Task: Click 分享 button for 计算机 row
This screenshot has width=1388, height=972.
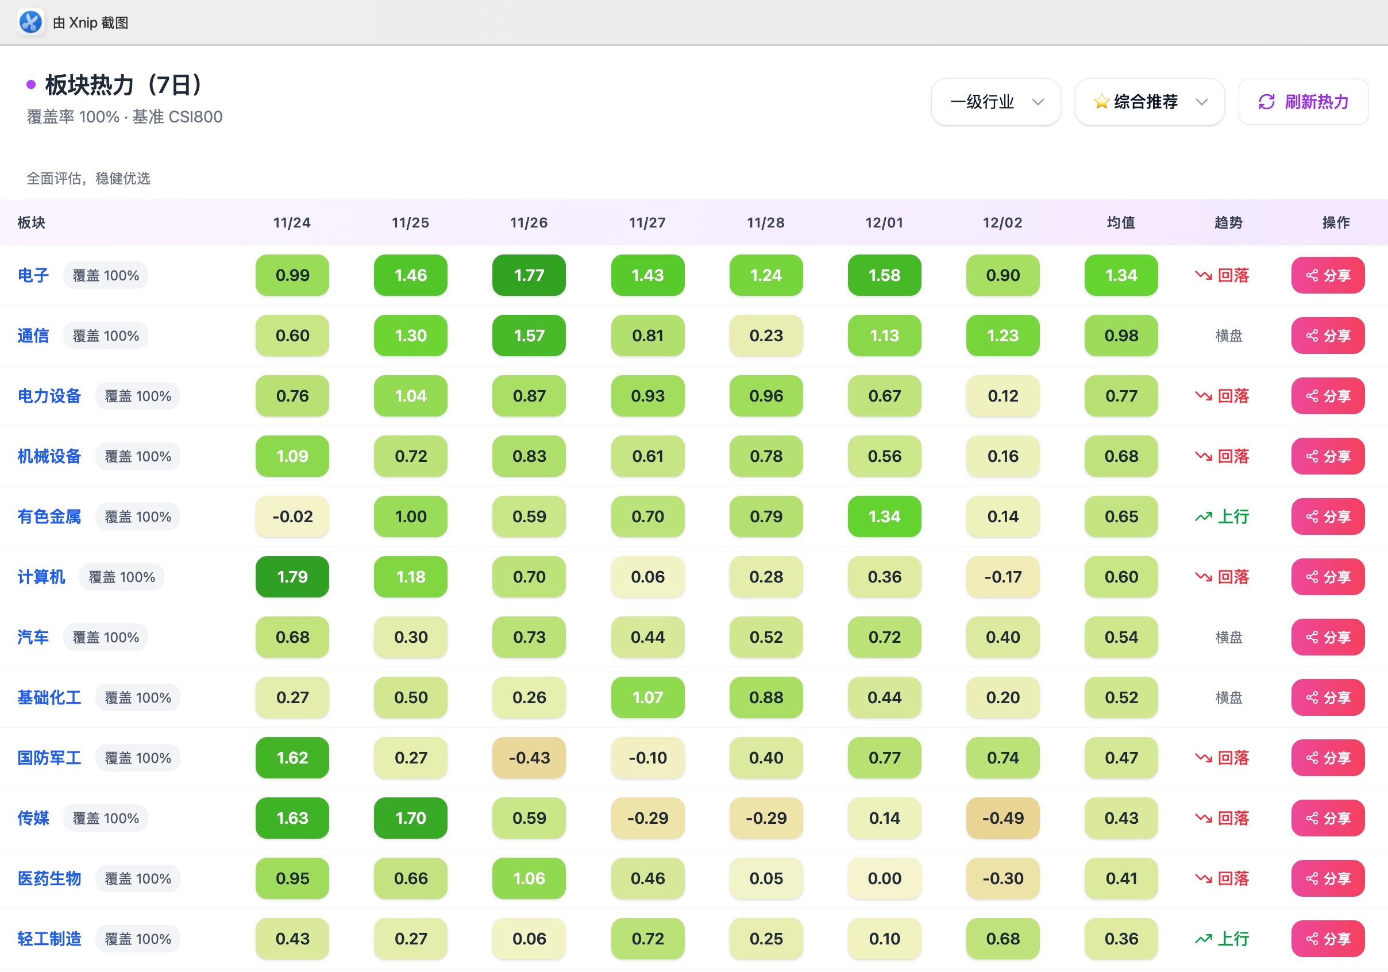Action: point(1328,577)
